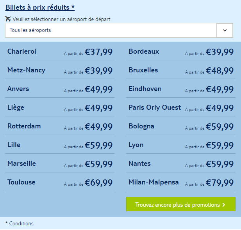241x230 pixels.
Task: Choose the Marseille offer
Action: pyautogui.click(x=60, y=163)
